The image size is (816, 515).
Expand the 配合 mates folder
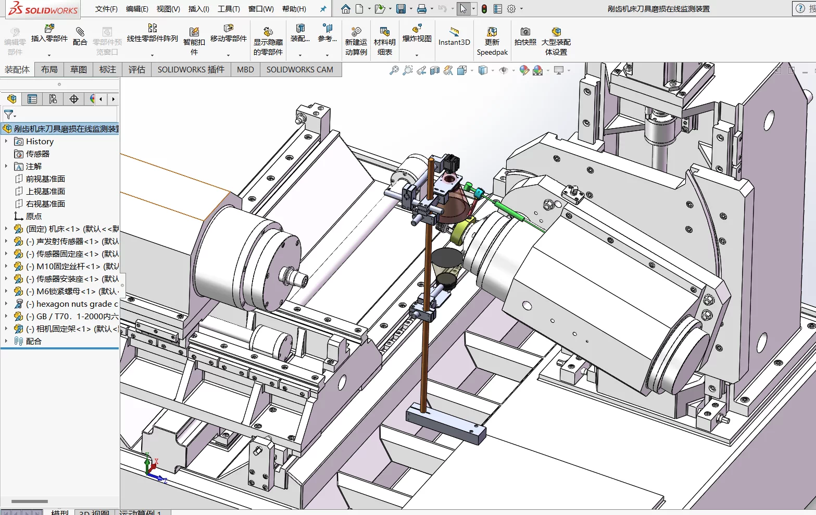(6, 341)
